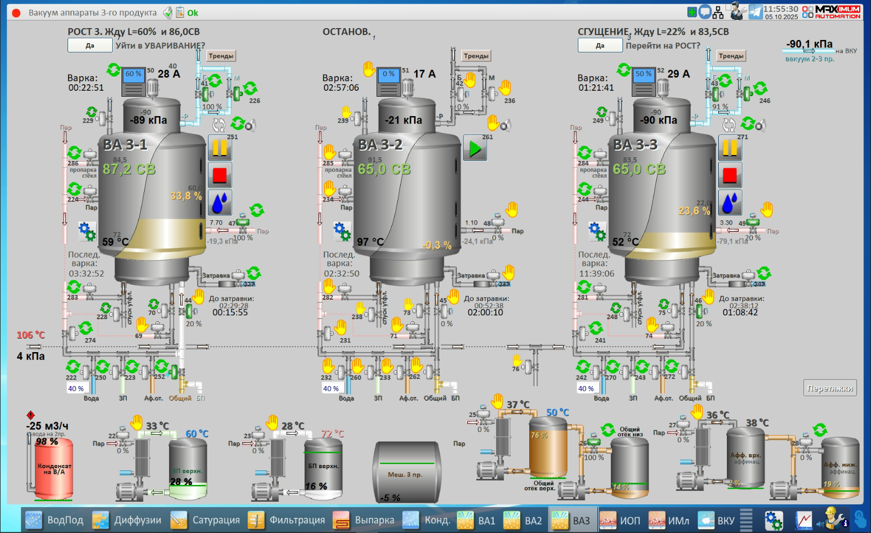
Task: Click the 40 % field near valve 222
Action: pos(76,388)
